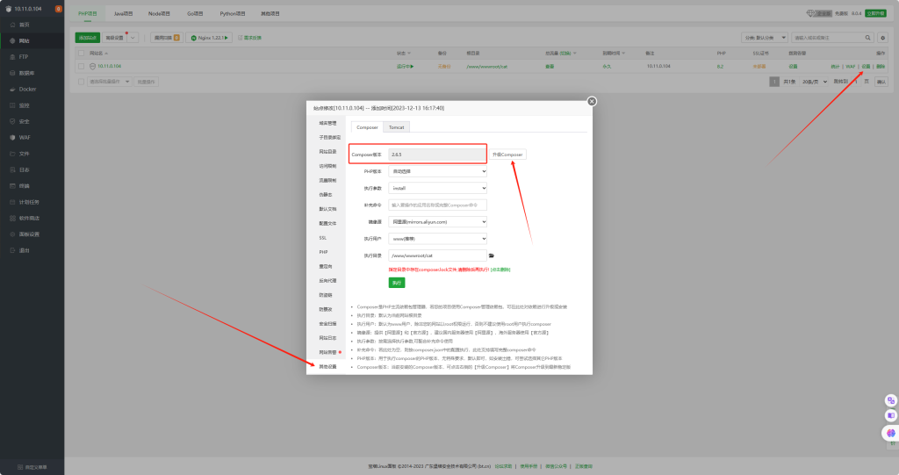899x475 pixels.
Task: Check the checkbox for site 10.11.0.104
Action: 81,67
